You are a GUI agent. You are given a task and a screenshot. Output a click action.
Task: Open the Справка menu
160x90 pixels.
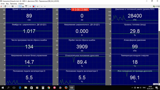pyautogui.click(x=21, y=3)
